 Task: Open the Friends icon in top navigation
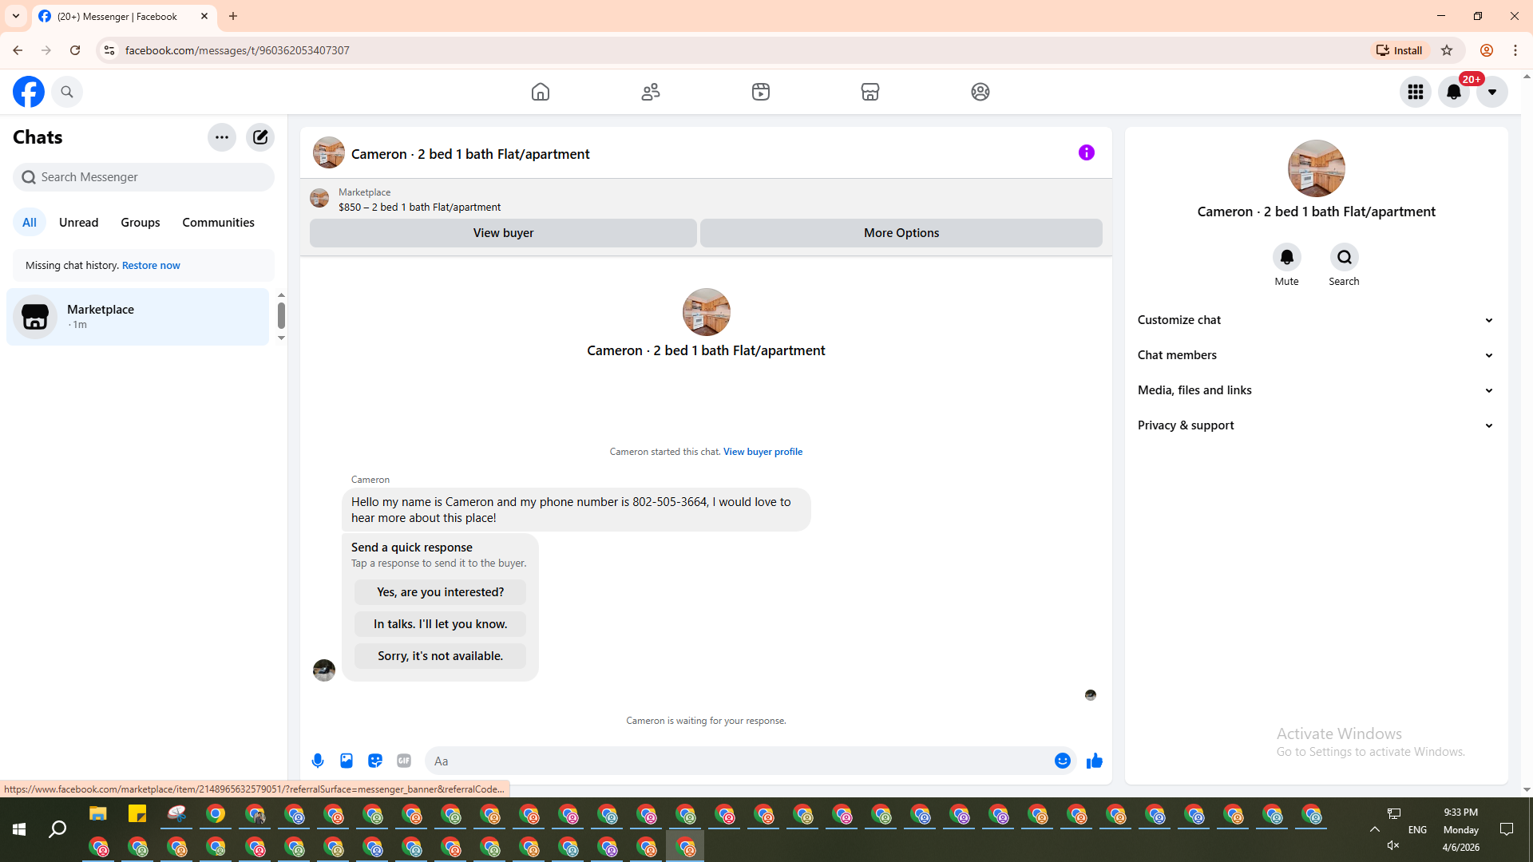651,92
